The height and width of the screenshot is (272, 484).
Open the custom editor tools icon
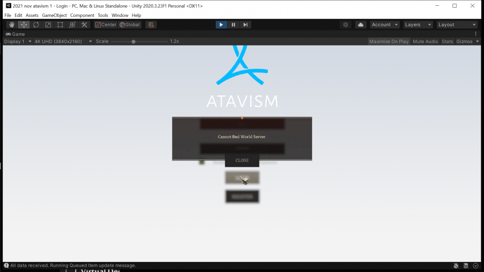pos(84,25)
